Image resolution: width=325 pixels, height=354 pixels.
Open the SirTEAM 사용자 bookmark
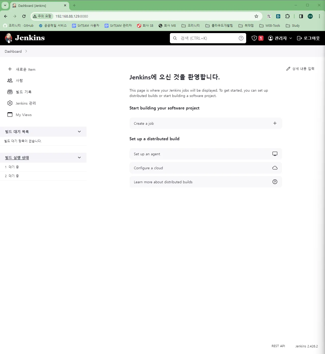(x=86, y=26)
